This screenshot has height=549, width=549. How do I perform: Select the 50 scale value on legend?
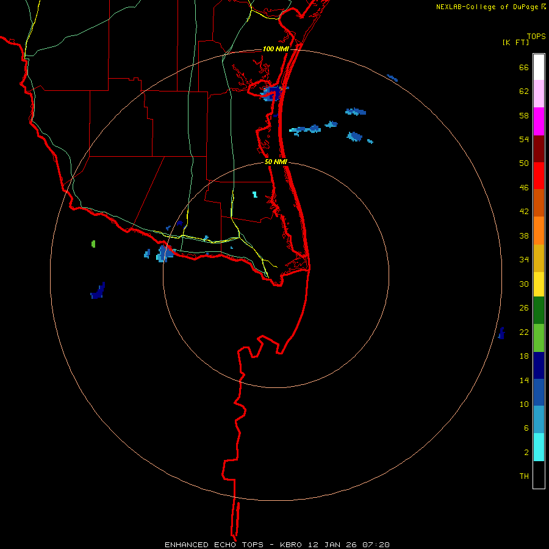[524, 163]
